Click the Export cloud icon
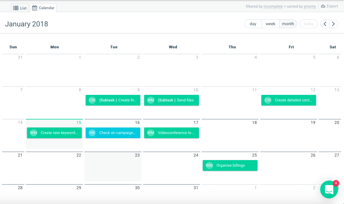The height and width of the screenshot is (204, 344). (323, 6)
